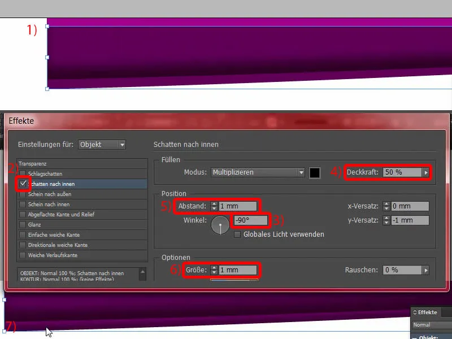Enable Einfache weiche Kante checkbox
The width and height of the screenshot is (452, 339).
click(23, 234)
